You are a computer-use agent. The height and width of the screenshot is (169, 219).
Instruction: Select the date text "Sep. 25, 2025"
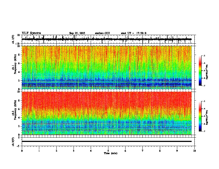77,33
